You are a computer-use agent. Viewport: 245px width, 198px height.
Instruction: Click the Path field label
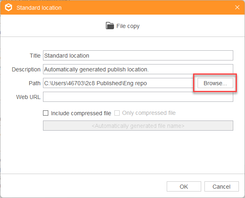coord(34,83)
